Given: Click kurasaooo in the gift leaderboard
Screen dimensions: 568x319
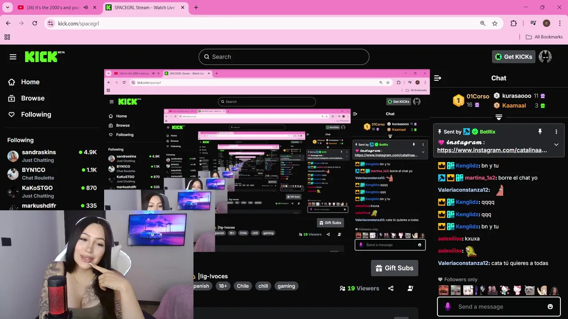Looking at the screenshot, I should [517, 96].
